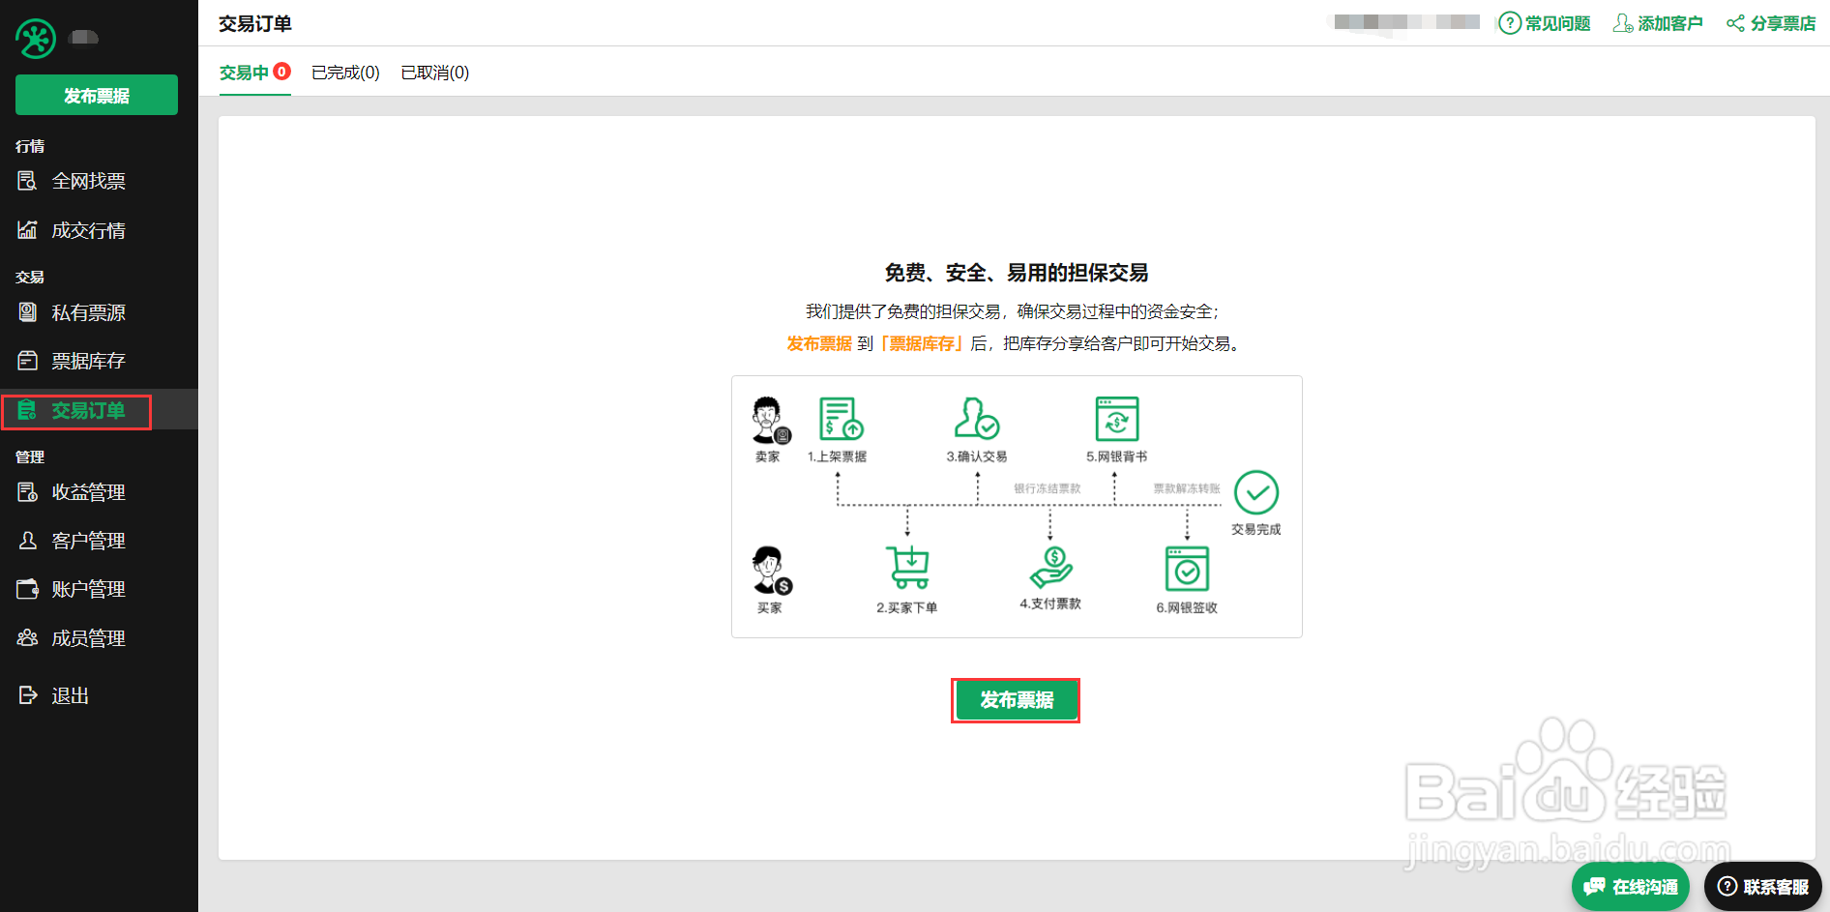
Task: Click the 网银签收 step icon
Action: (x=1187, y=568)
